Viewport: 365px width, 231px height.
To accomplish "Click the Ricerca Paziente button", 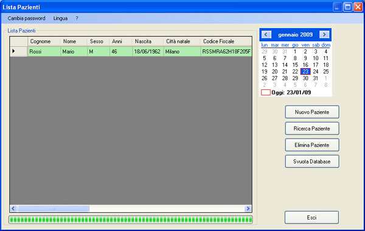I will click(x=312, y=128).
